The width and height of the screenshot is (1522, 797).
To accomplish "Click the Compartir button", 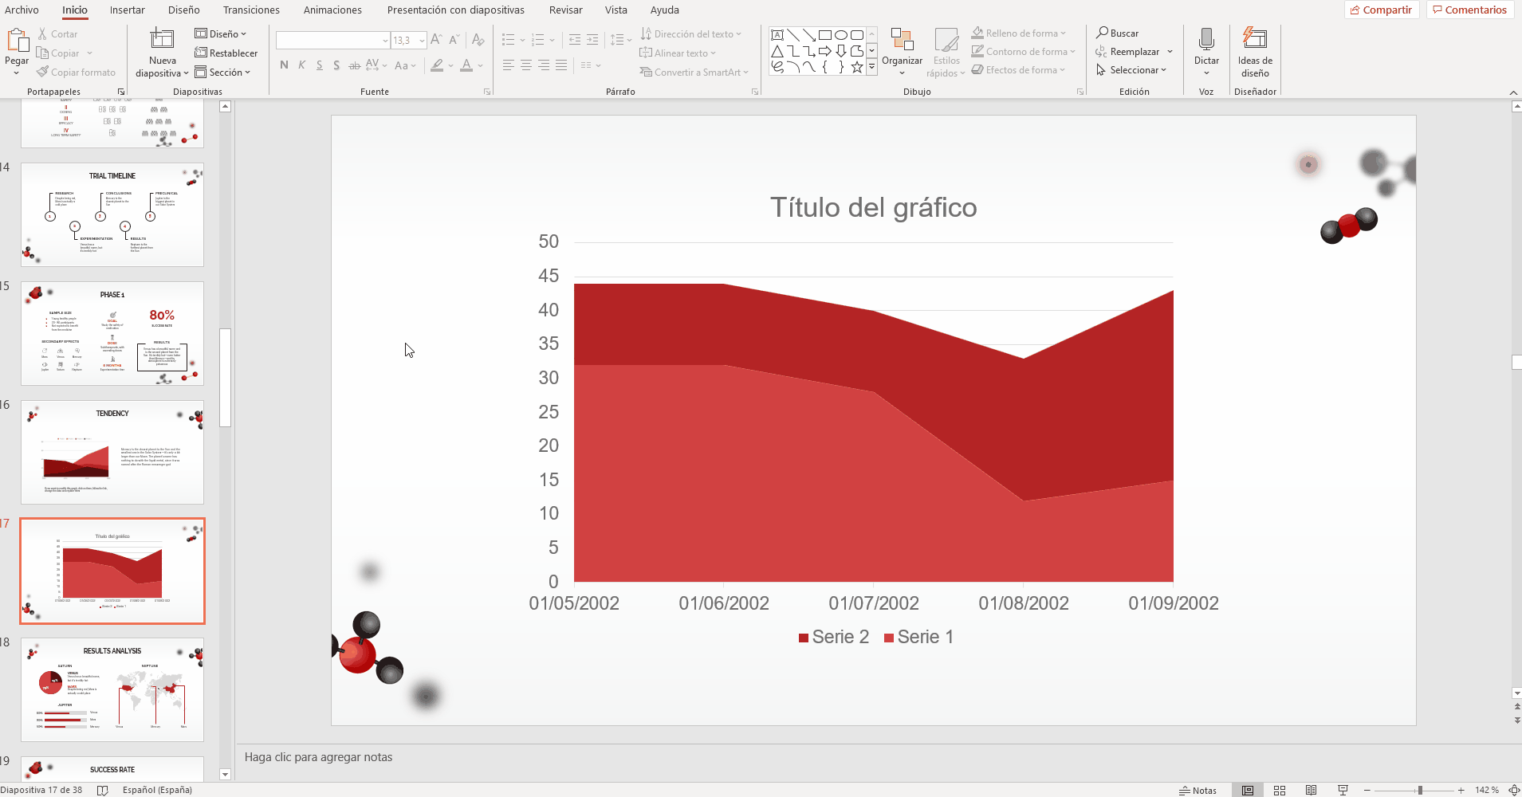I will pos(1381,10).
